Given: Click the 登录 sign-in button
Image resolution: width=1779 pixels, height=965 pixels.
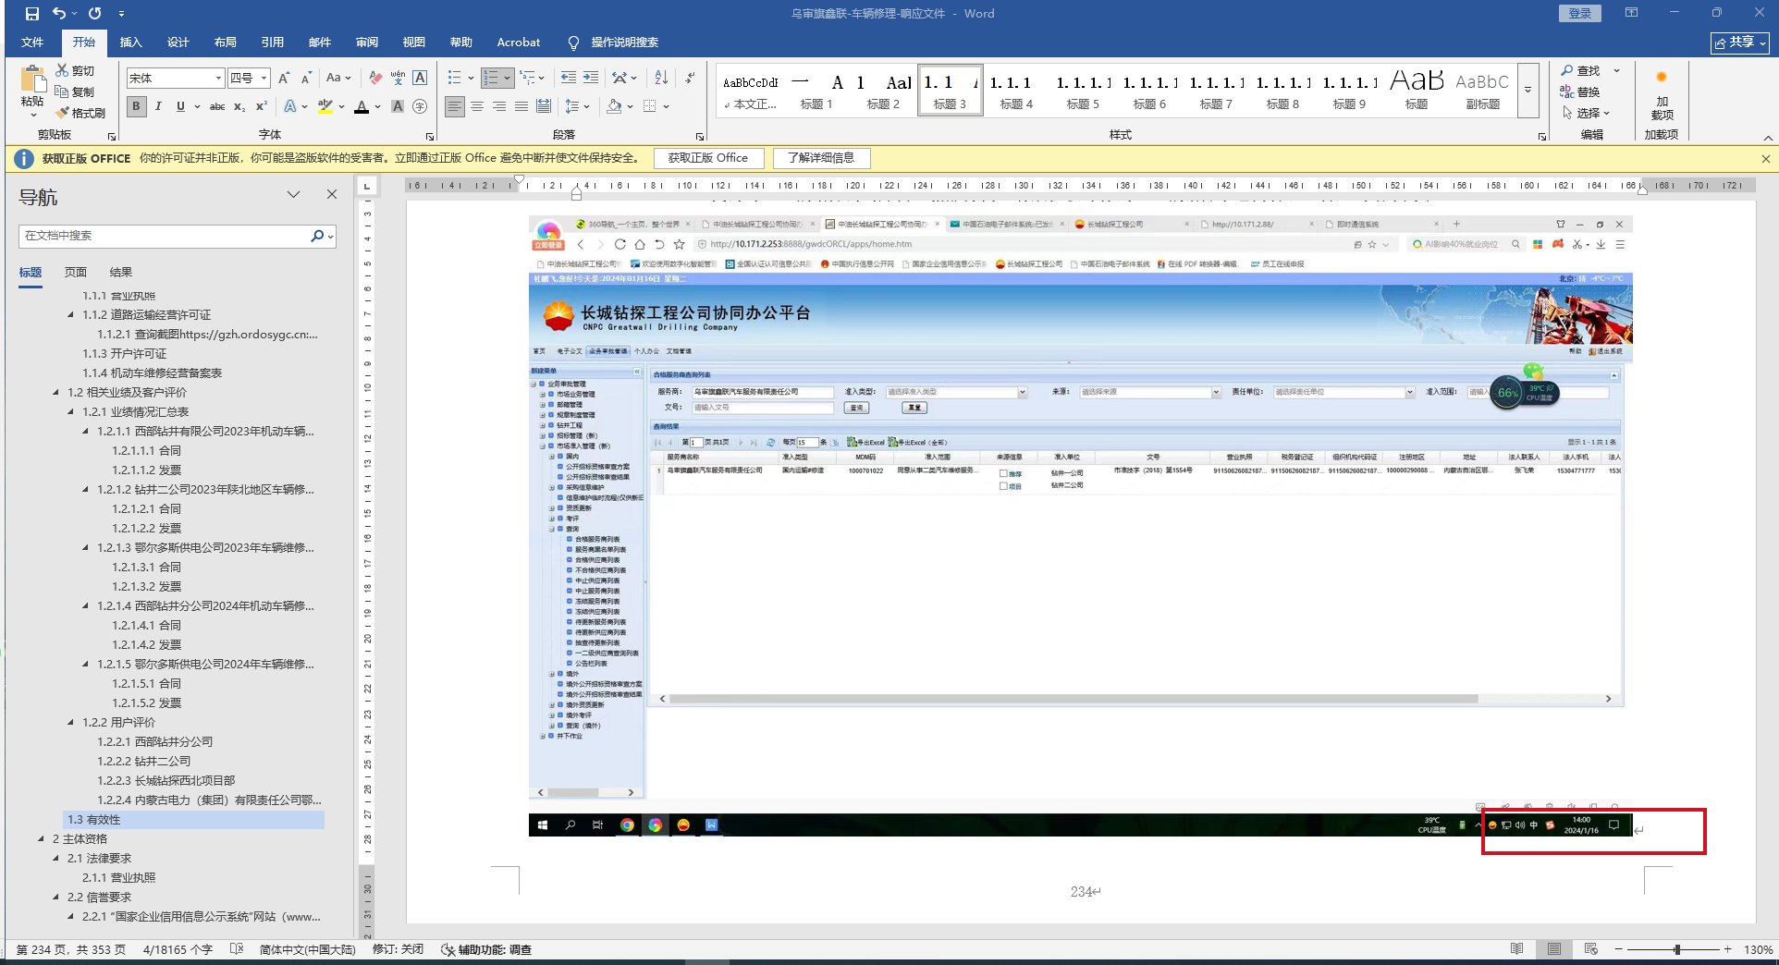Looking at the screenshot, I should point(1580,13).
